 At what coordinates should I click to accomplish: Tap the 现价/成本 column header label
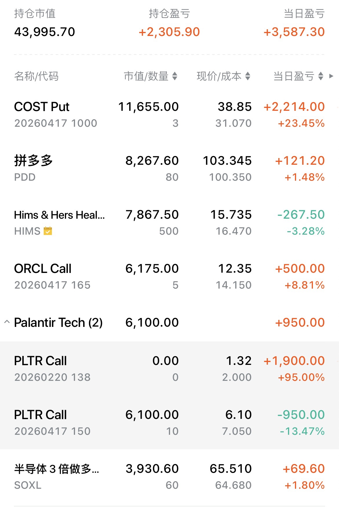coord(219,76)
